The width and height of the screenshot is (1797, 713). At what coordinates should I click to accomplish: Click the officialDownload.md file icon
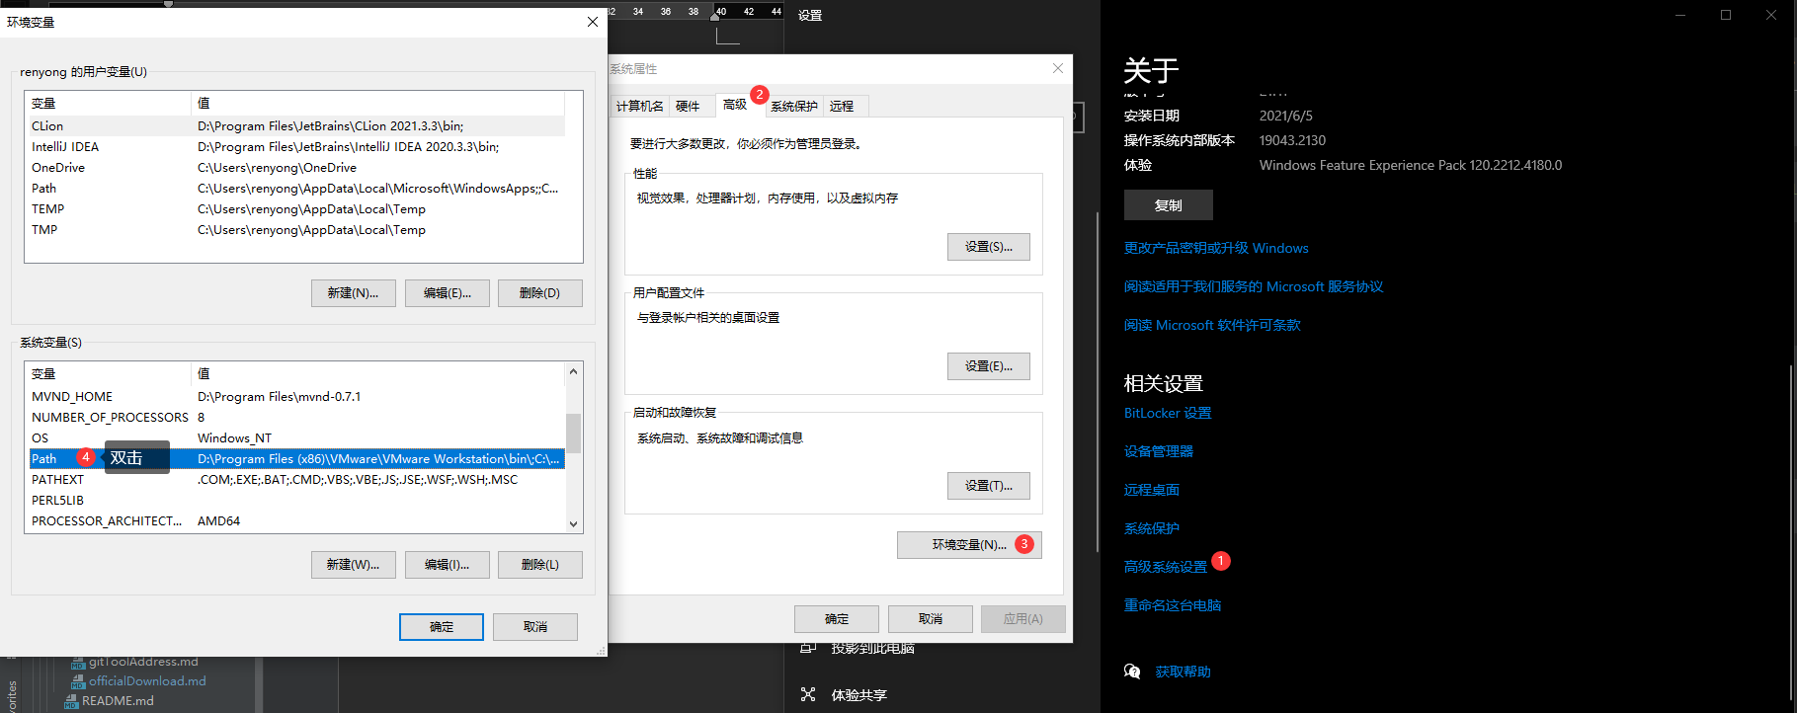point(78,681)
